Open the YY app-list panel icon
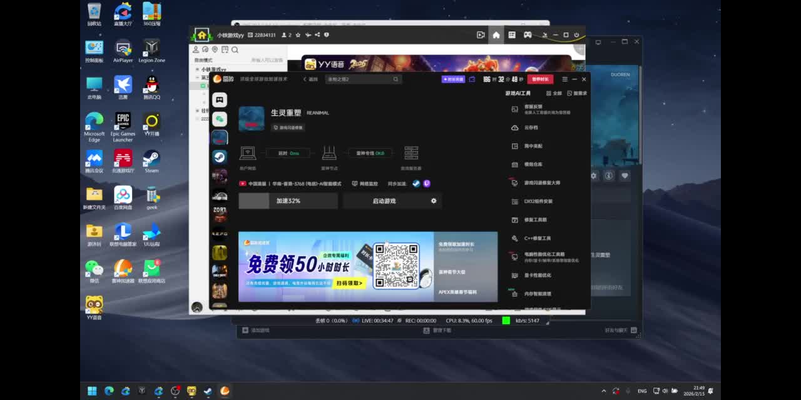The height and width of the screenshot is (400, 801). tap(512, 35)
